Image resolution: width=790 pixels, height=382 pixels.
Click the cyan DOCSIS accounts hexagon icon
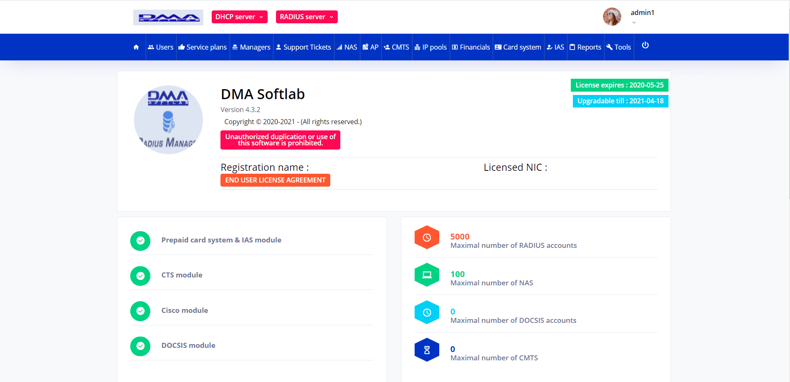pos(427,312)
